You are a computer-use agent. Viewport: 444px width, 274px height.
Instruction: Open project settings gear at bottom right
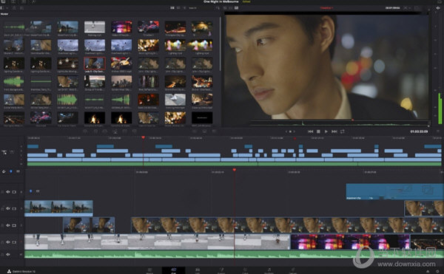pos(437,272)
